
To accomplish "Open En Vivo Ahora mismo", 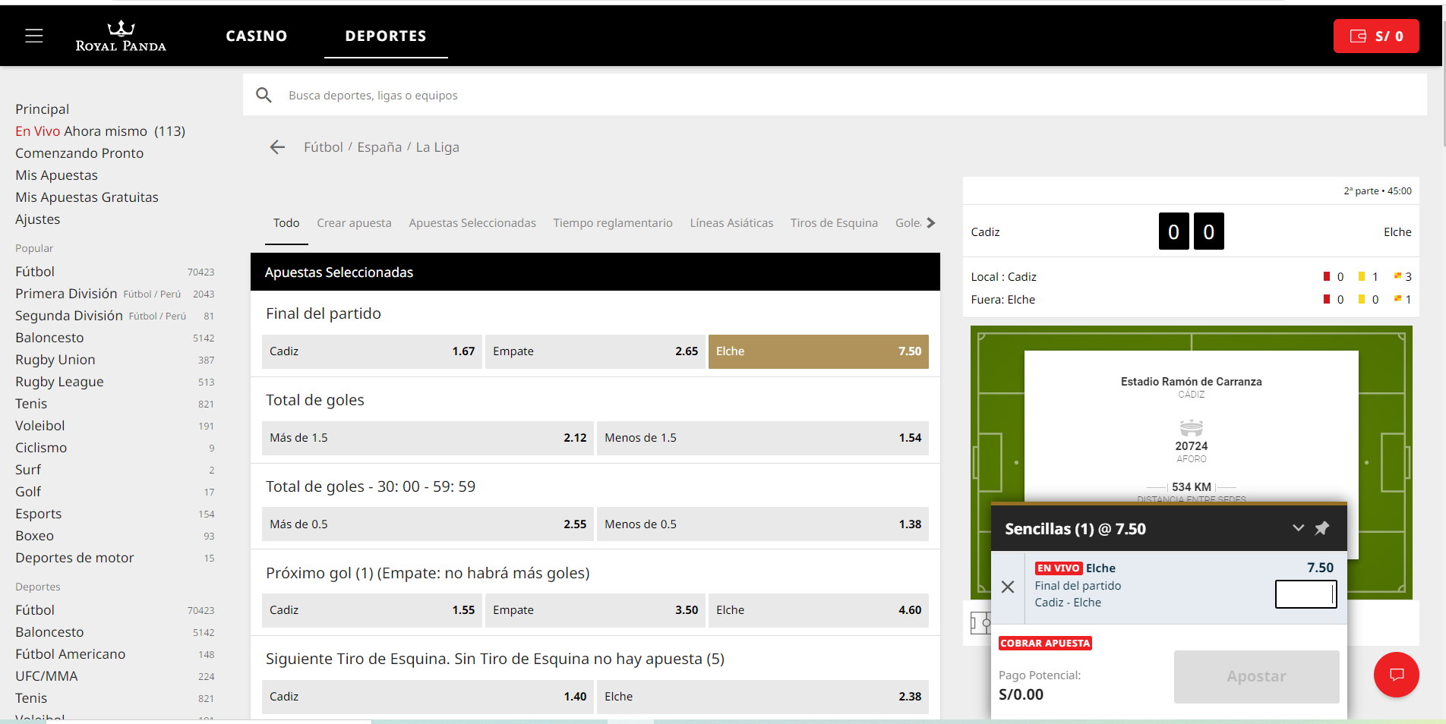I will pos(100,131).
